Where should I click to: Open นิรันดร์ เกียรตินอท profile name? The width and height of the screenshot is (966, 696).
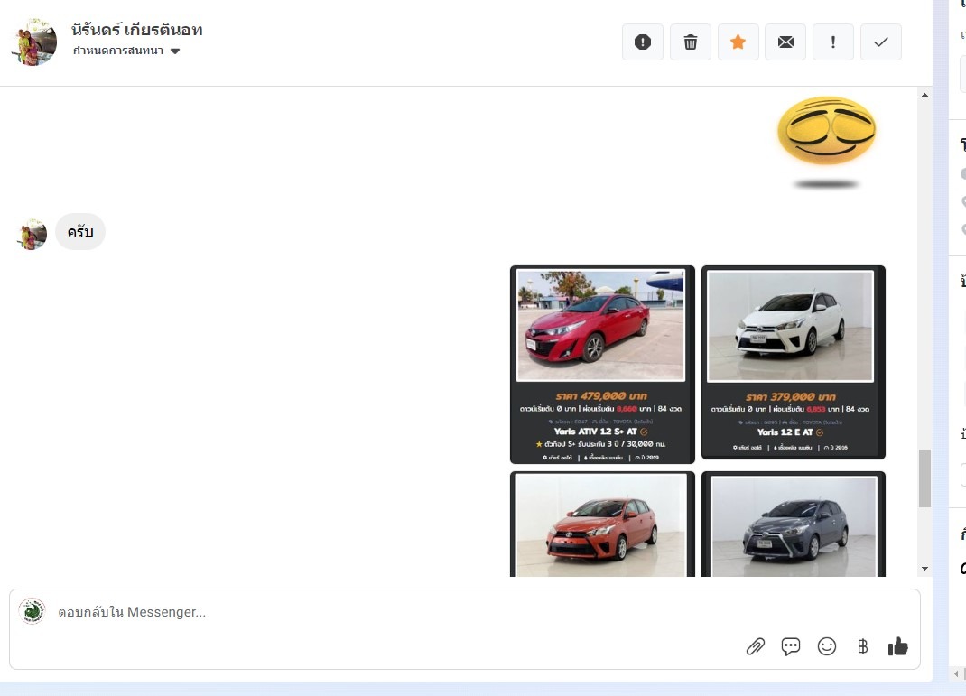pyautogui.click(x=137, y=30)
